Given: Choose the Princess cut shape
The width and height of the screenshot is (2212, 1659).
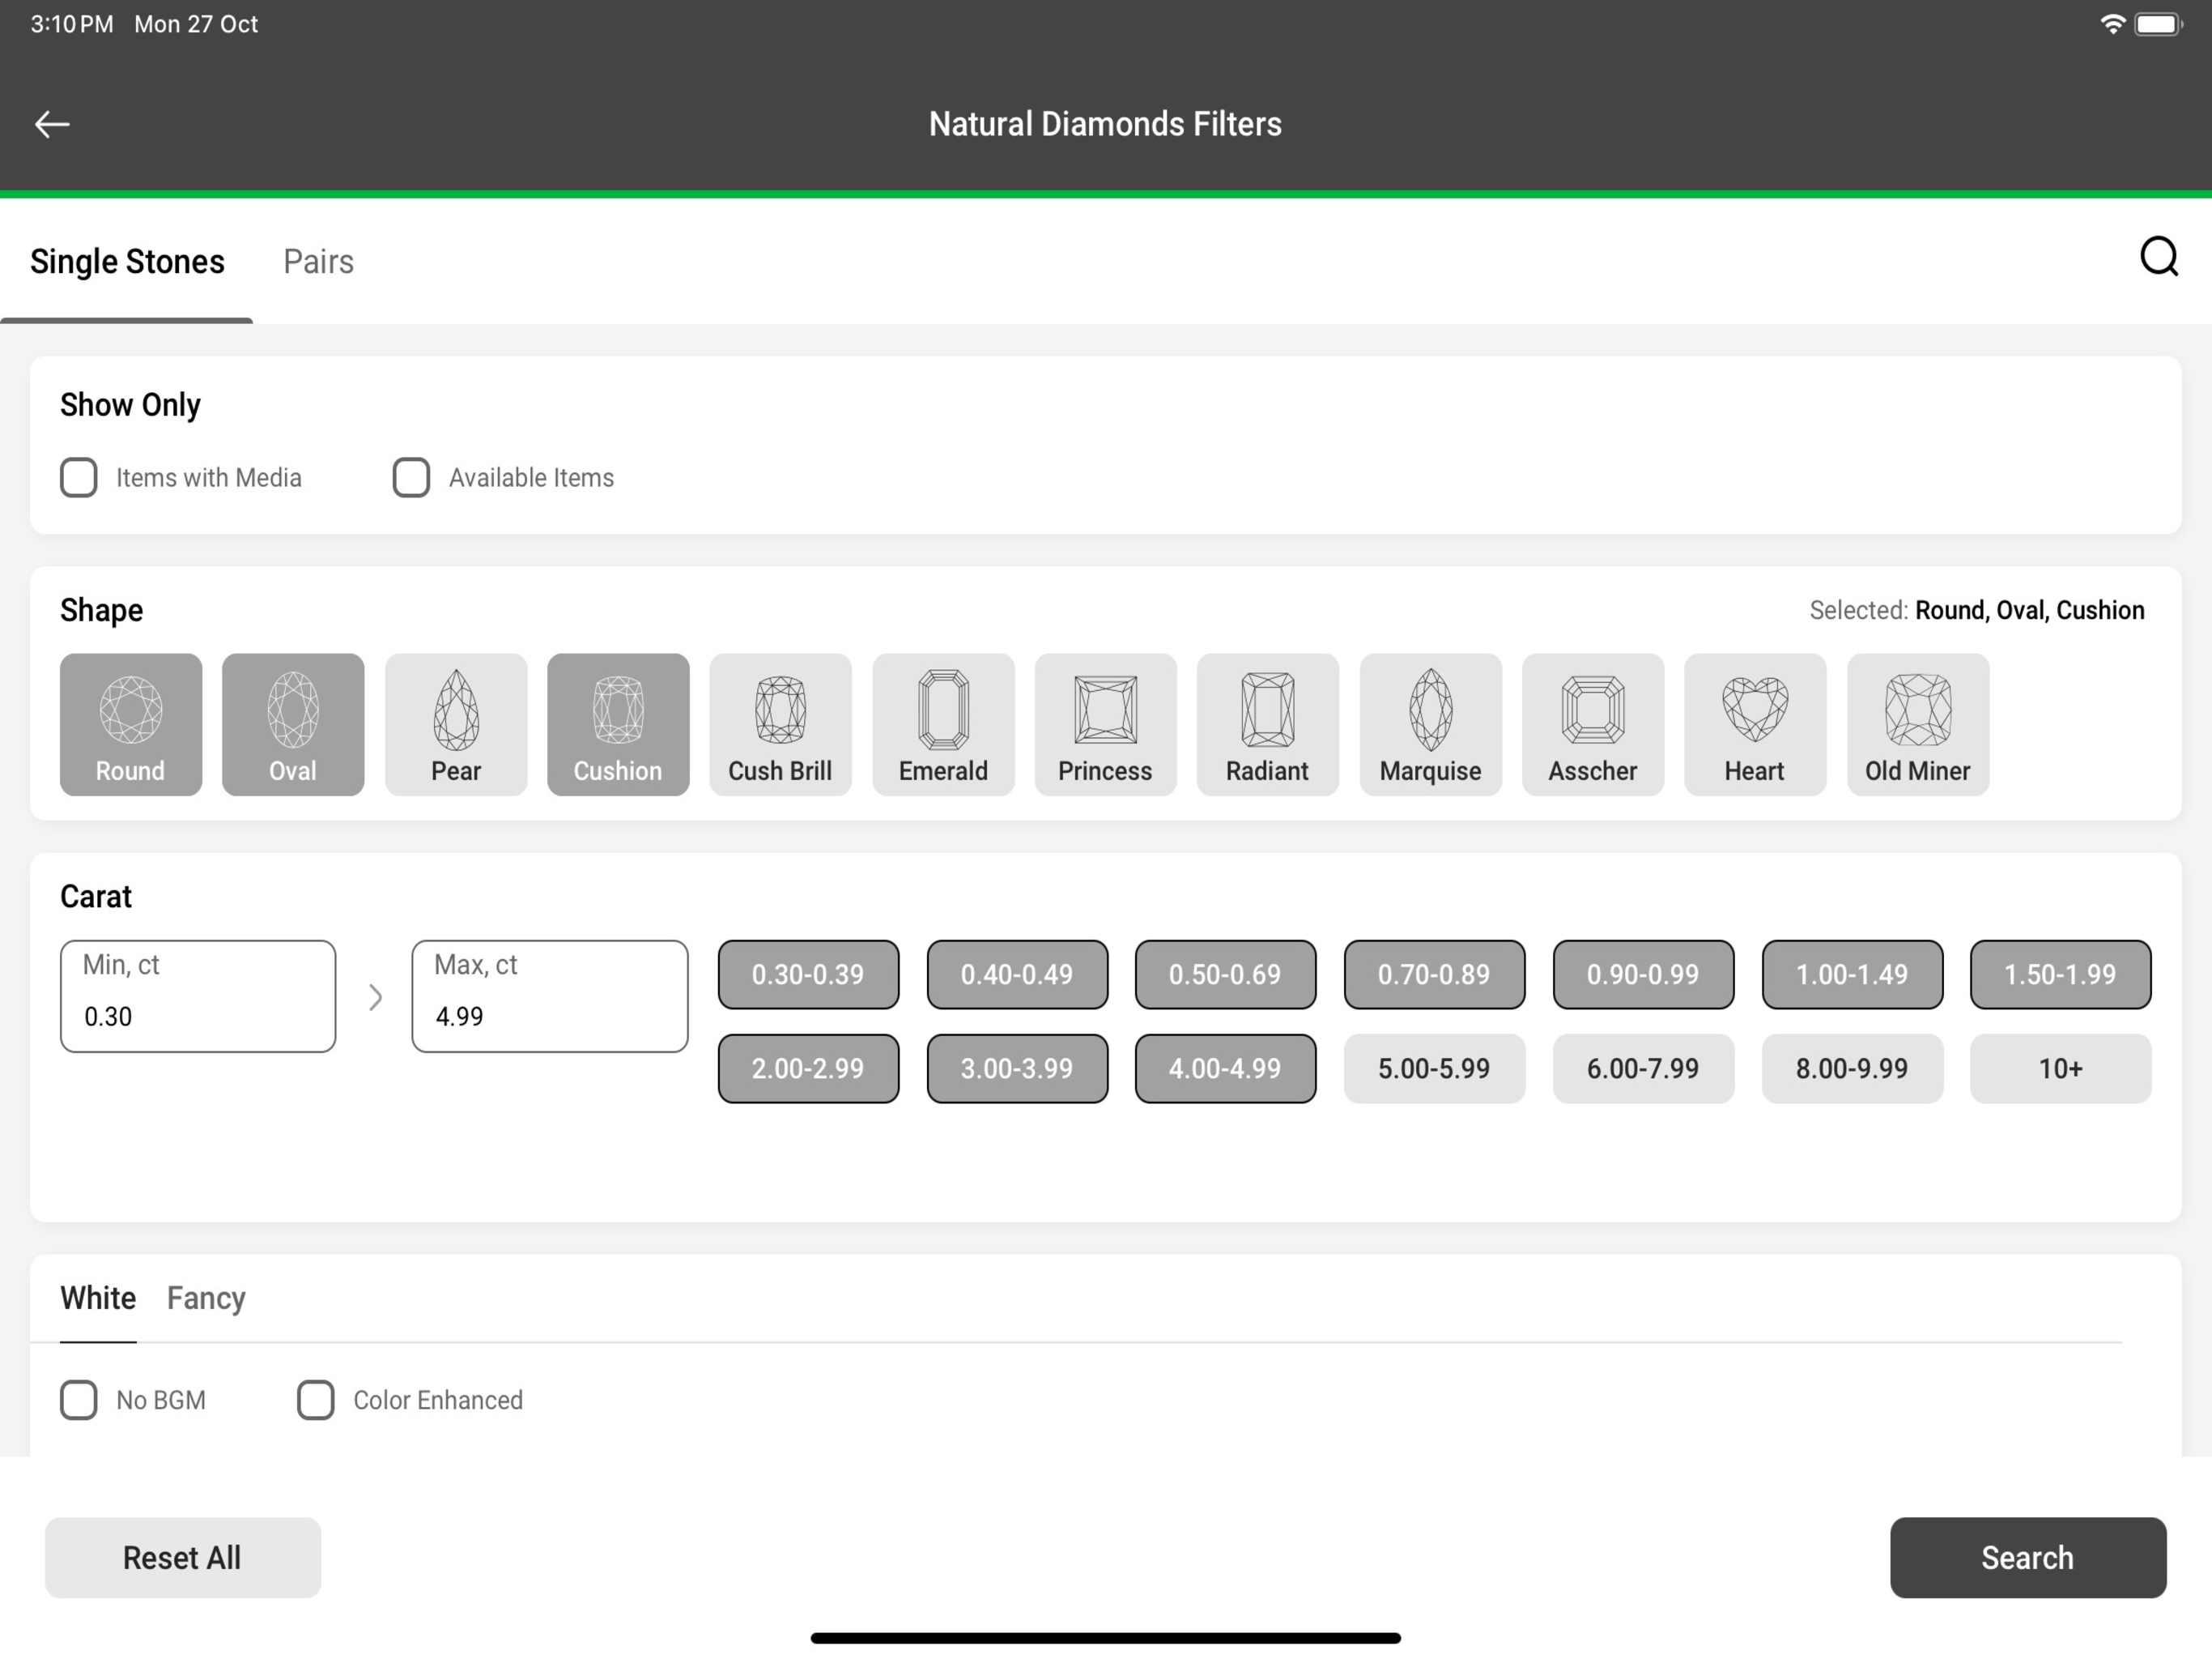Looking at the screenshot, I should click(x=1106, y=724).
